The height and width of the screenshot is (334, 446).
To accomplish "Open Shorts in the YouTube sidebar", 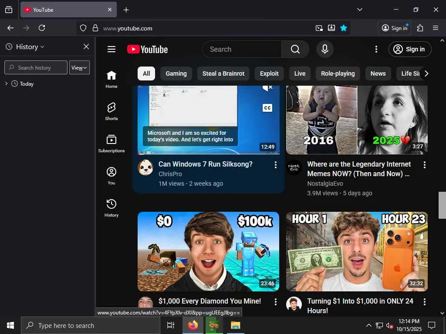I will [x=111, y=112].
